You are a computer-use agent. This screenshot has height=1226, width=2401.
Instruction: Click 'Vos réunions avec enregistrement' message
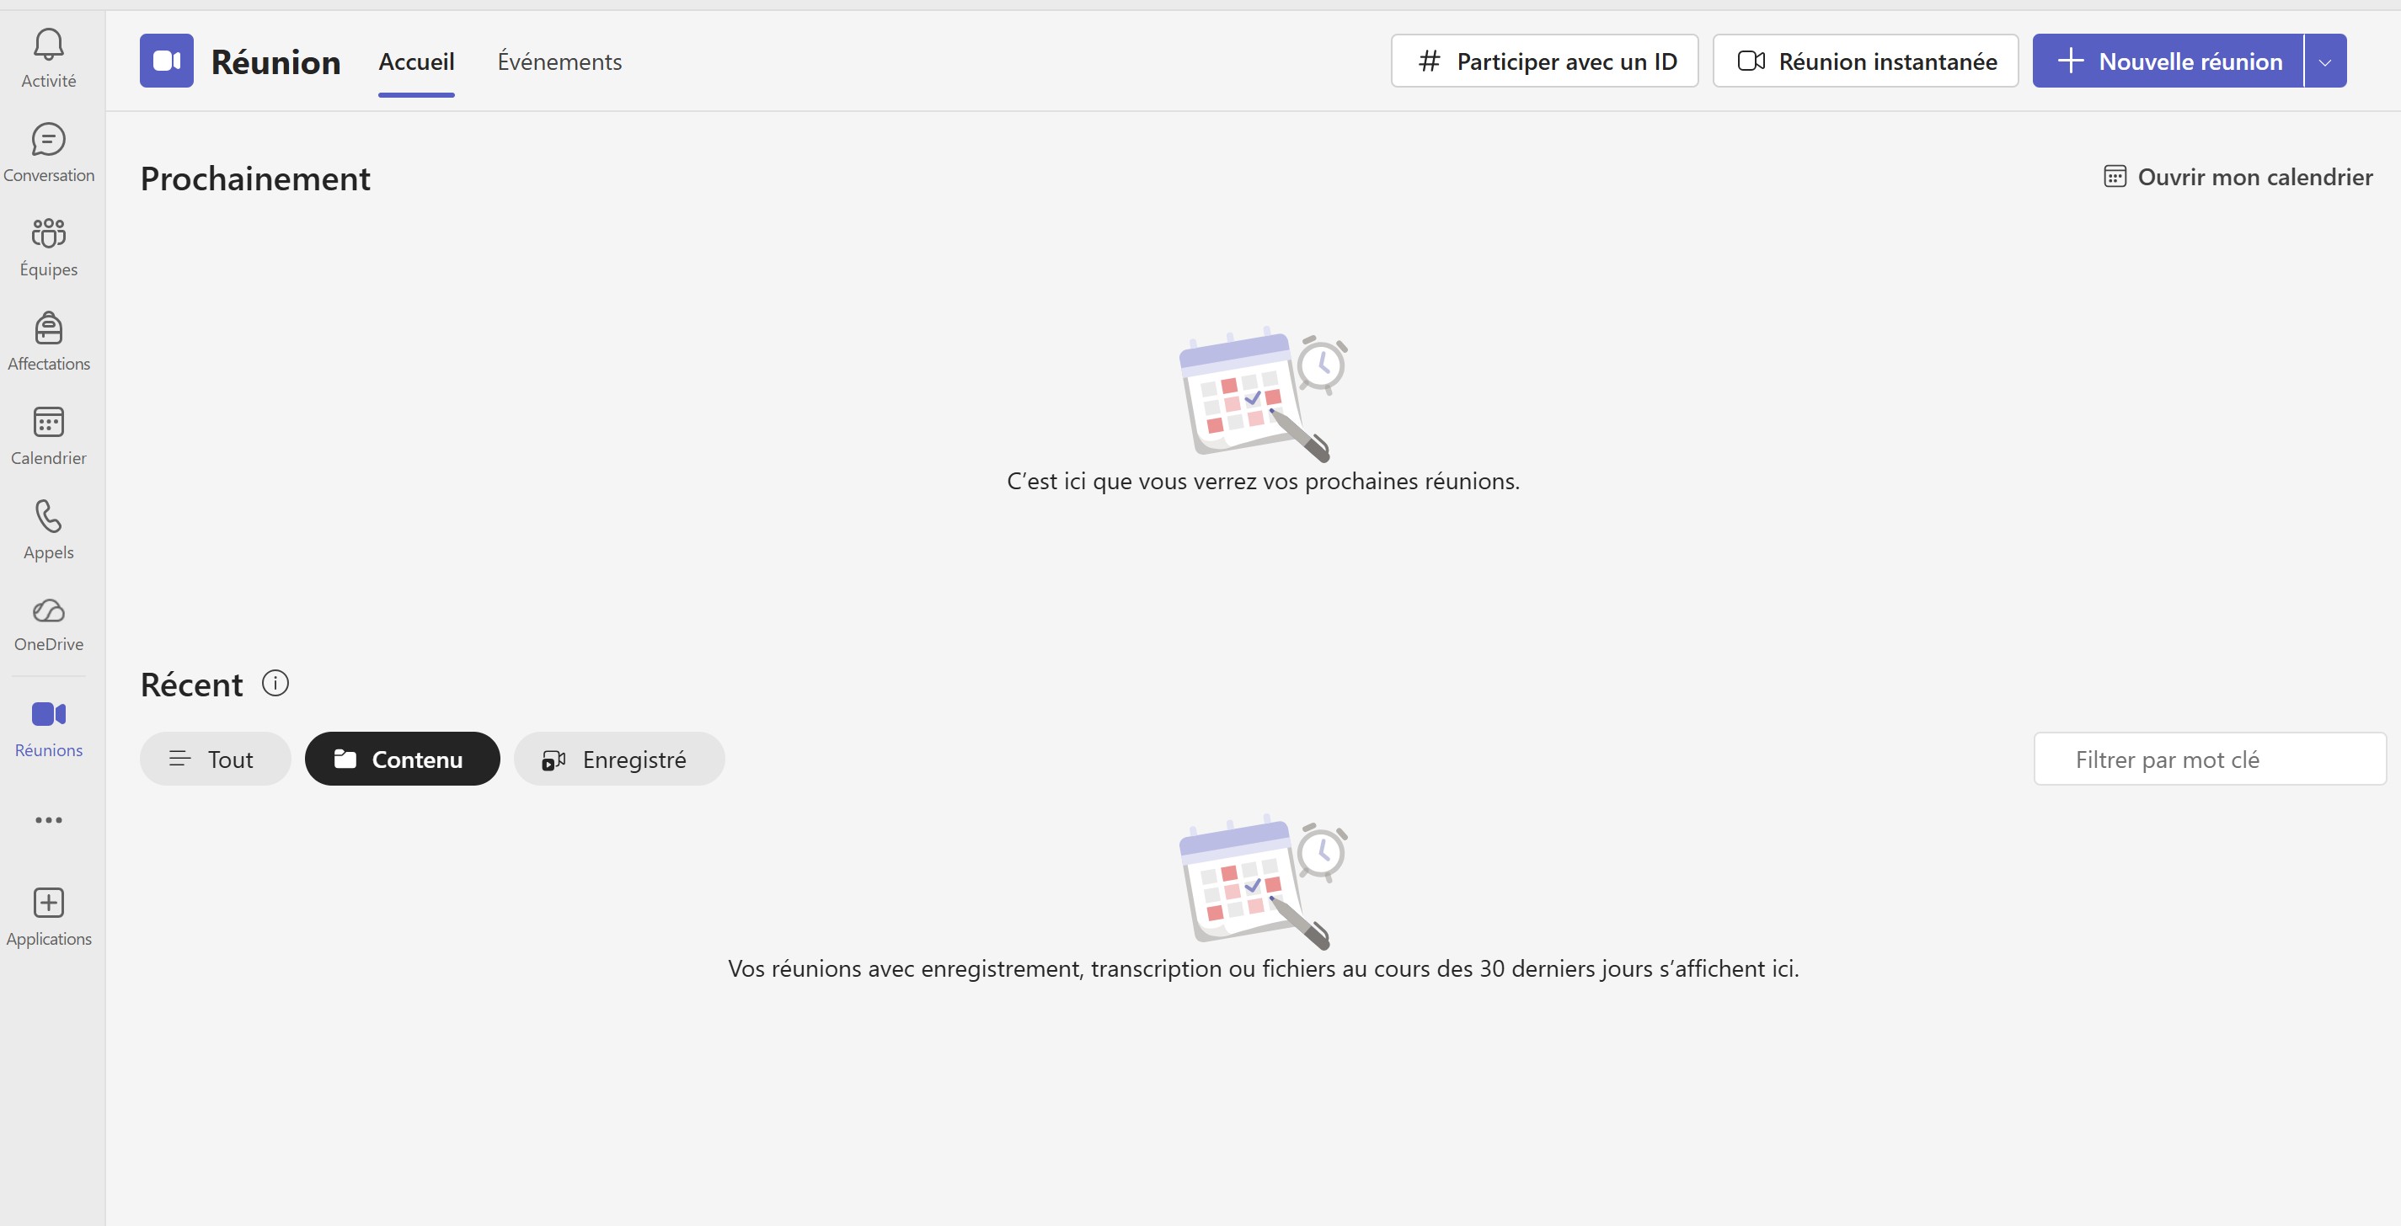coord(1263,969)
